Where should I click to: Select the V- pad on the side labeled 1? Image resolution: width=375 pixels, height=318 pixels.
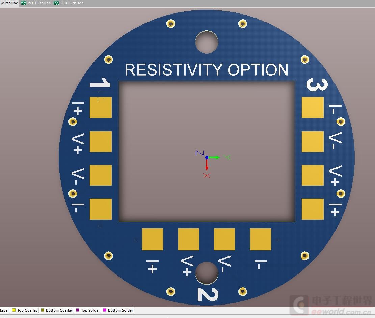[101, 175]
